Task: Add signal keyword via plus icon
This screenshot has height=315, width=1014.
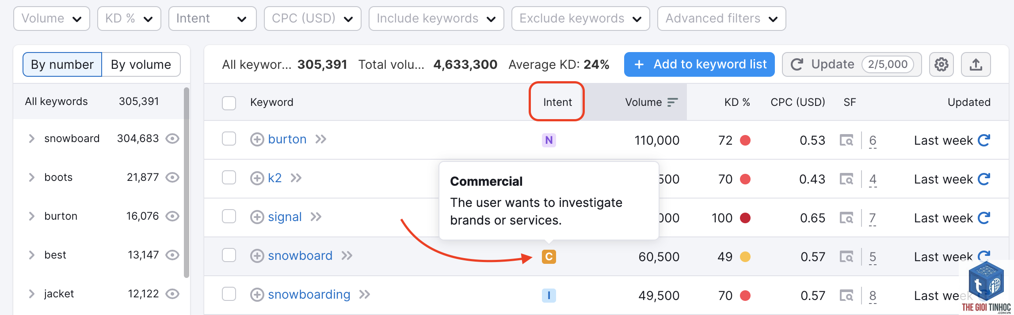Action: [x=257, y=217]
